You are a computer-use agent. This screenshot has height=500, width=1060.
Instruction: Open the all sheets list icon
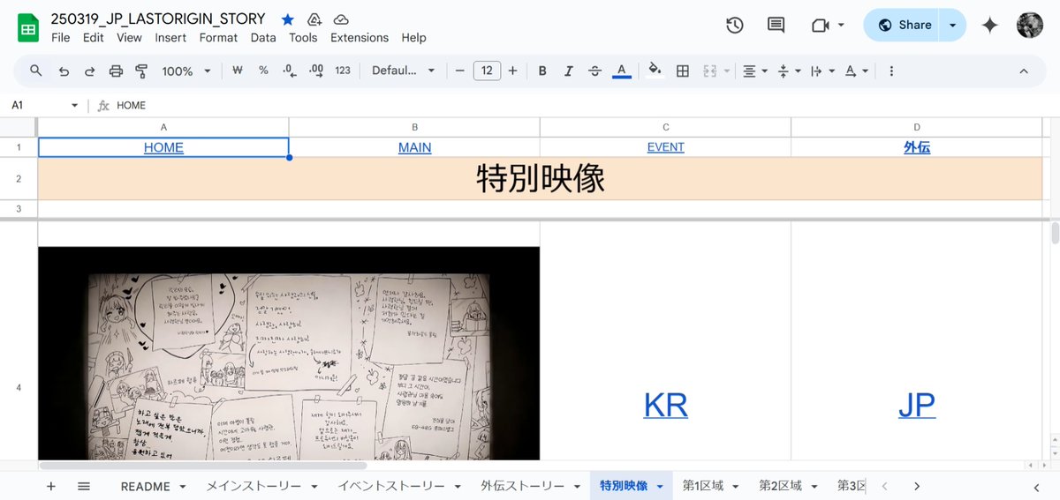84,486
